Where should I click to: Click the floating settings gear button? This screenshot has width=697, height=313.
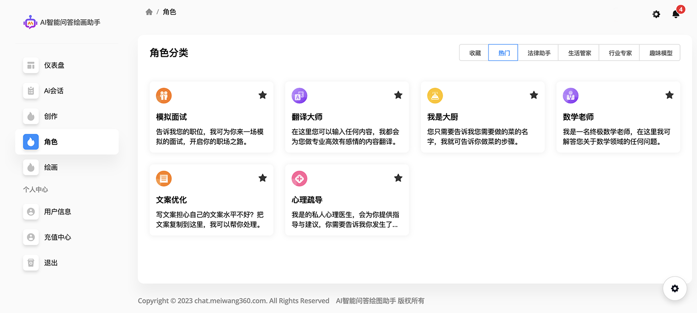coord(675,289)
